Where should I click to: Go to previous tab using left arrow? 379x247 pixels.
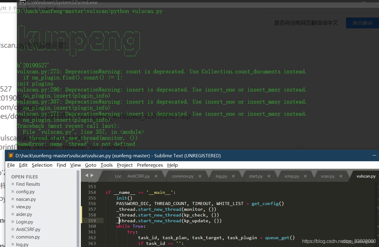click(x=86, y=175)
